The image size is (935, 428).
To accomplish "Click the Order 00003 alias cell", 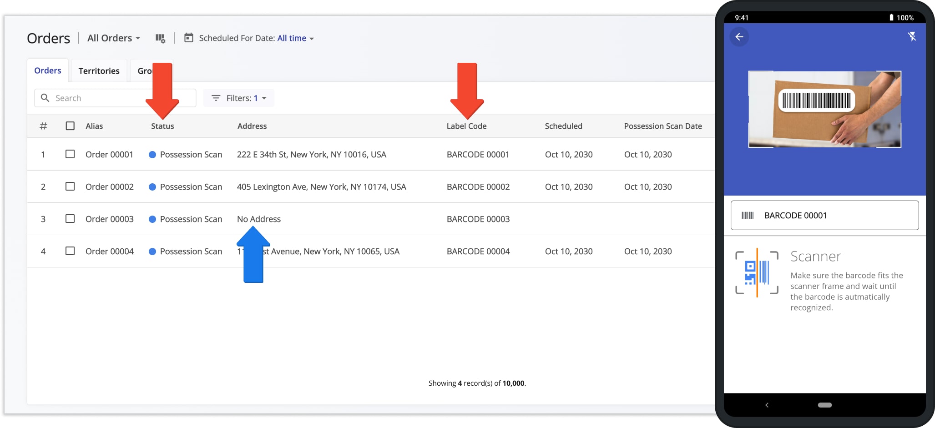I will [109, 219].
